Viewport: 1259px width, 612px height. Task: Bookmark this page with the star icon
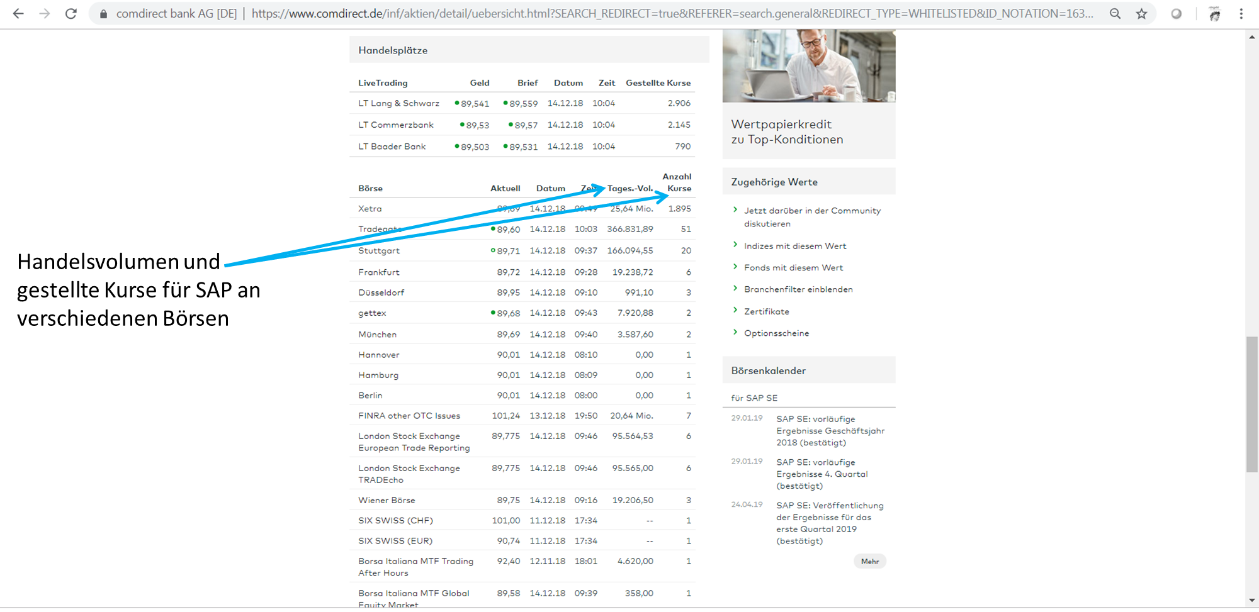point(1141,14)
